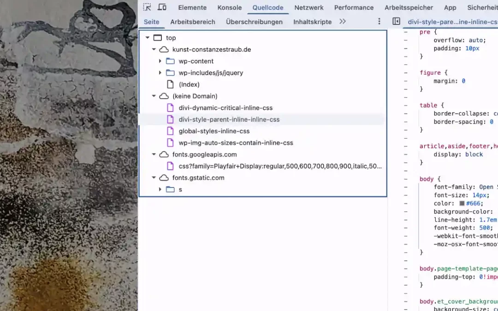Click the fonts.gstatic.com cloud icon
Screen dimensions: 498x311
click(164, 178)
